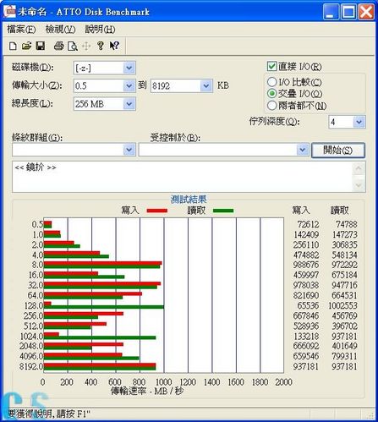378x422 pixels.
Task: Click the write value 133218
Action: click(306, 337)
